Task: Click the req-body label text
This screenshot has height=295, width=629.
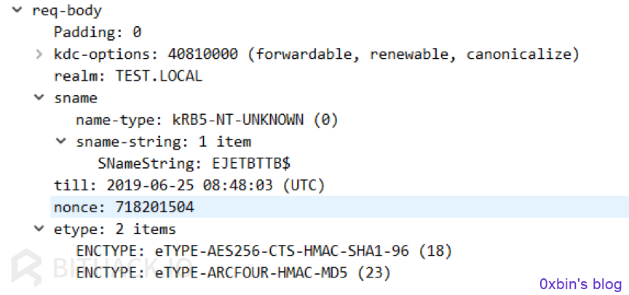Action: pyautogui.click(x=67, y=10)
